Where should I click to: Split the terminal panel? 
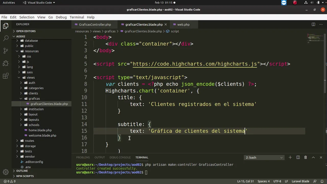298,157
